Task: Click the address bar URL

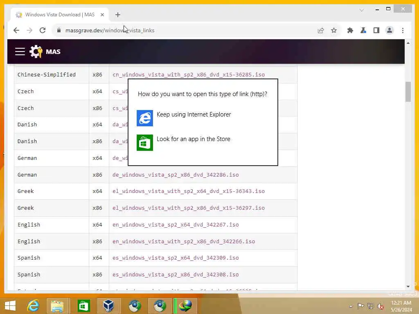Action: [x=110, y=30]
